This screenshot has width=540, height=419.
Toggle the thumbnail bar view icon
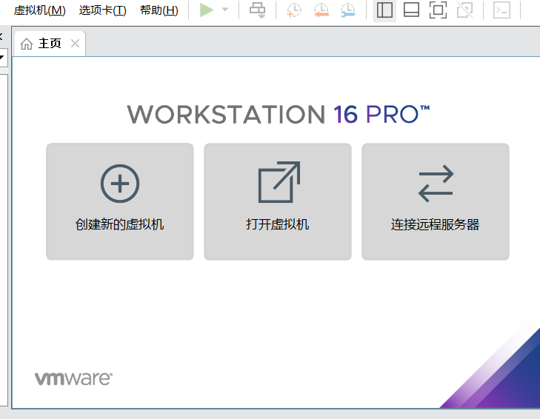tap(411, 10)
